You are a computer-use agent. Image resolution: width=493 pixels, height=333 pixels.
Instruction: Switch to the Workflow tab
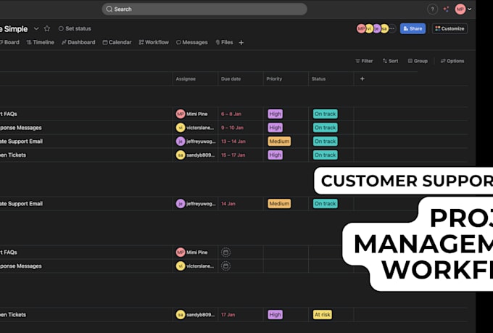[154, 42]
